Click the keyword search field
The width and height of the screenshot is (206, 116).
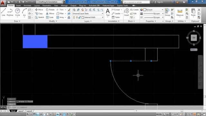(x=136, y=2)
